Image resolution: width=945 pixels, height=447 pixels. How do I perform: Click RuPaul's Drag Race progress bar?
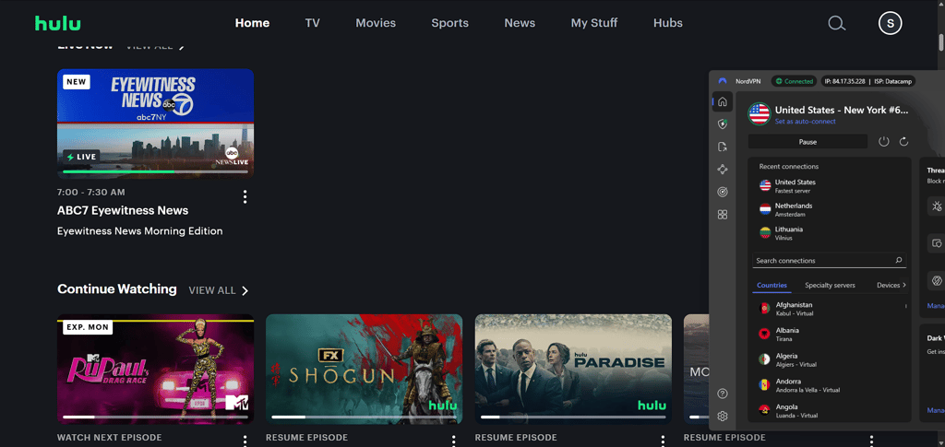coord(155,417)
